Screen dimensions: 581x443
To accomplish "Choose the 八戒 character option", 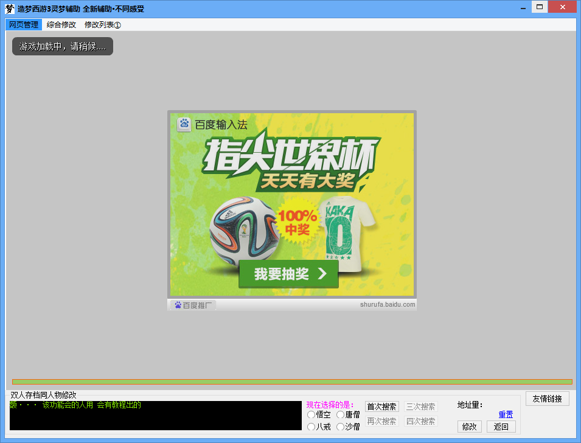I will (x=311, y=427).
